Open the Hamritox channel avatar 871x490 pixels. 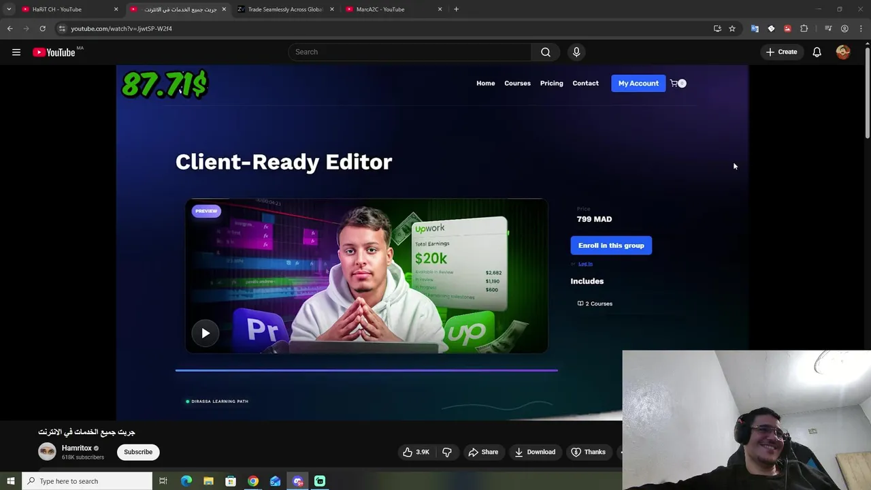[x=47, y=452]
